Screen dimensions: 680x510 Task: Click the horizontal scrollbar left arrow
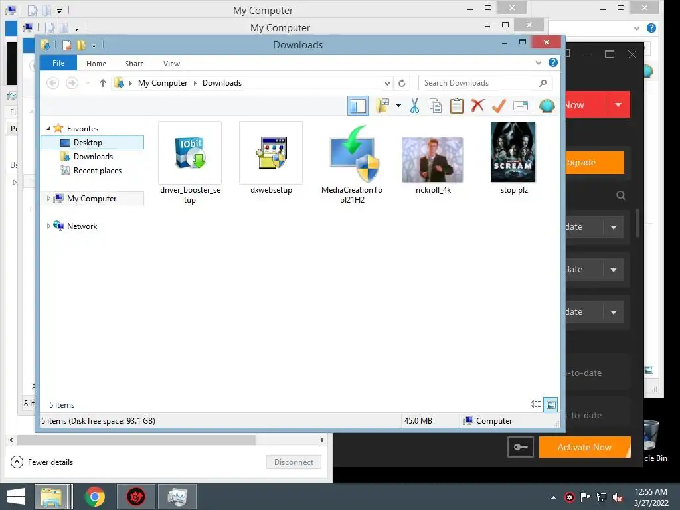[11, 440]
